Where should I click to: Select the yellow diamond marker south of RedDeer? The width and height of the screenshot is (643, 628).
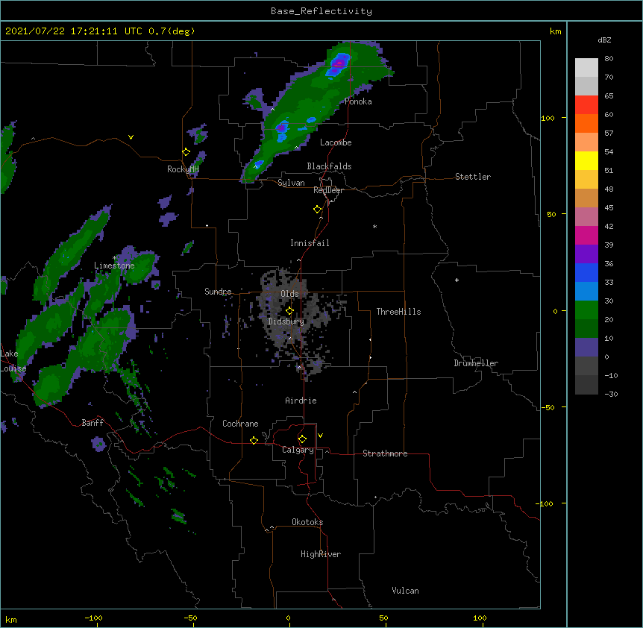click(x=318, y=210)
